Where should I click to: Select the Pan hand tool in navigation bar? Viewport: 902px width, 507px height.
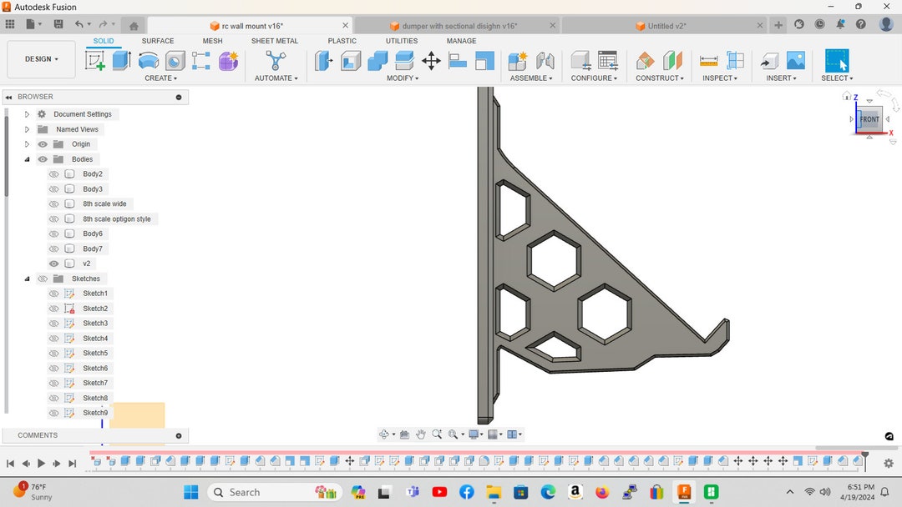pos(420,434)
